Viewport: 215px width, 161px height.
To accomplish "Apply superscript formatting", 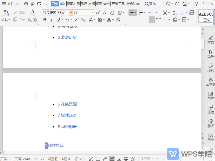I will click(76, 20).
